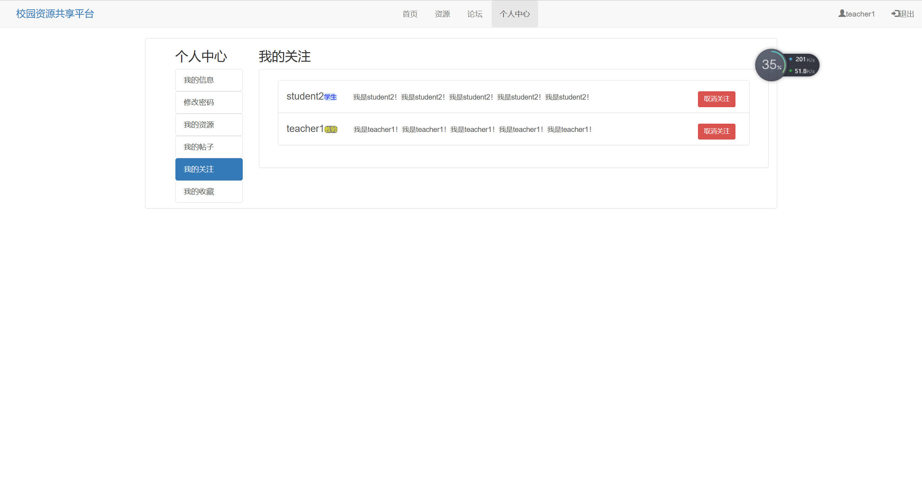This screenshot has height=494, width=922.
Task: Click the teacher1 username link in navbar
Action: point(860,14)
